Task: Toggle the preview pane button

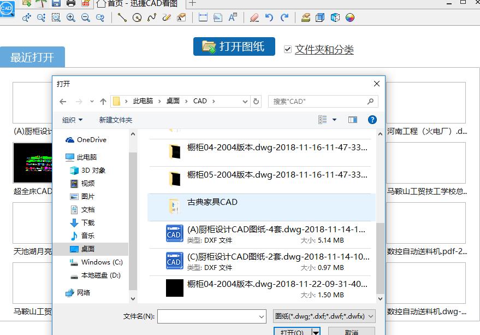Action: (353, 120)
